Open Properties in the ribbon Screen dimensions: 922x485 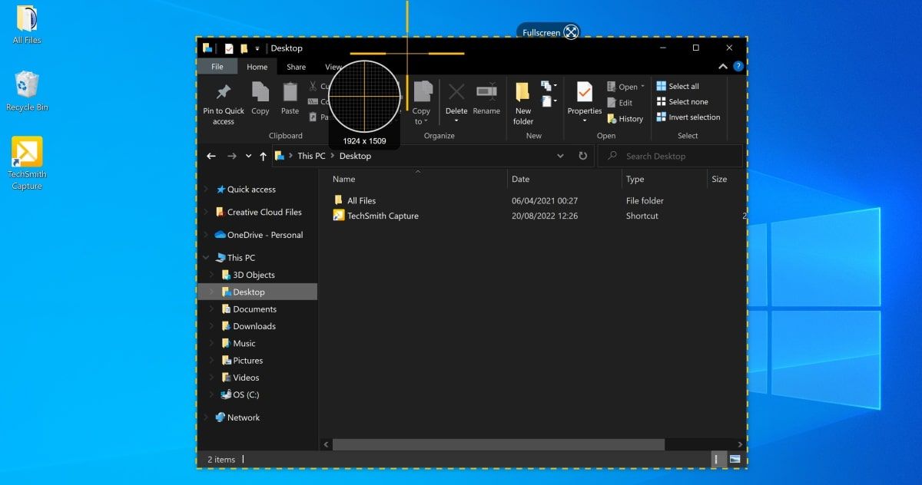point(585,94)
